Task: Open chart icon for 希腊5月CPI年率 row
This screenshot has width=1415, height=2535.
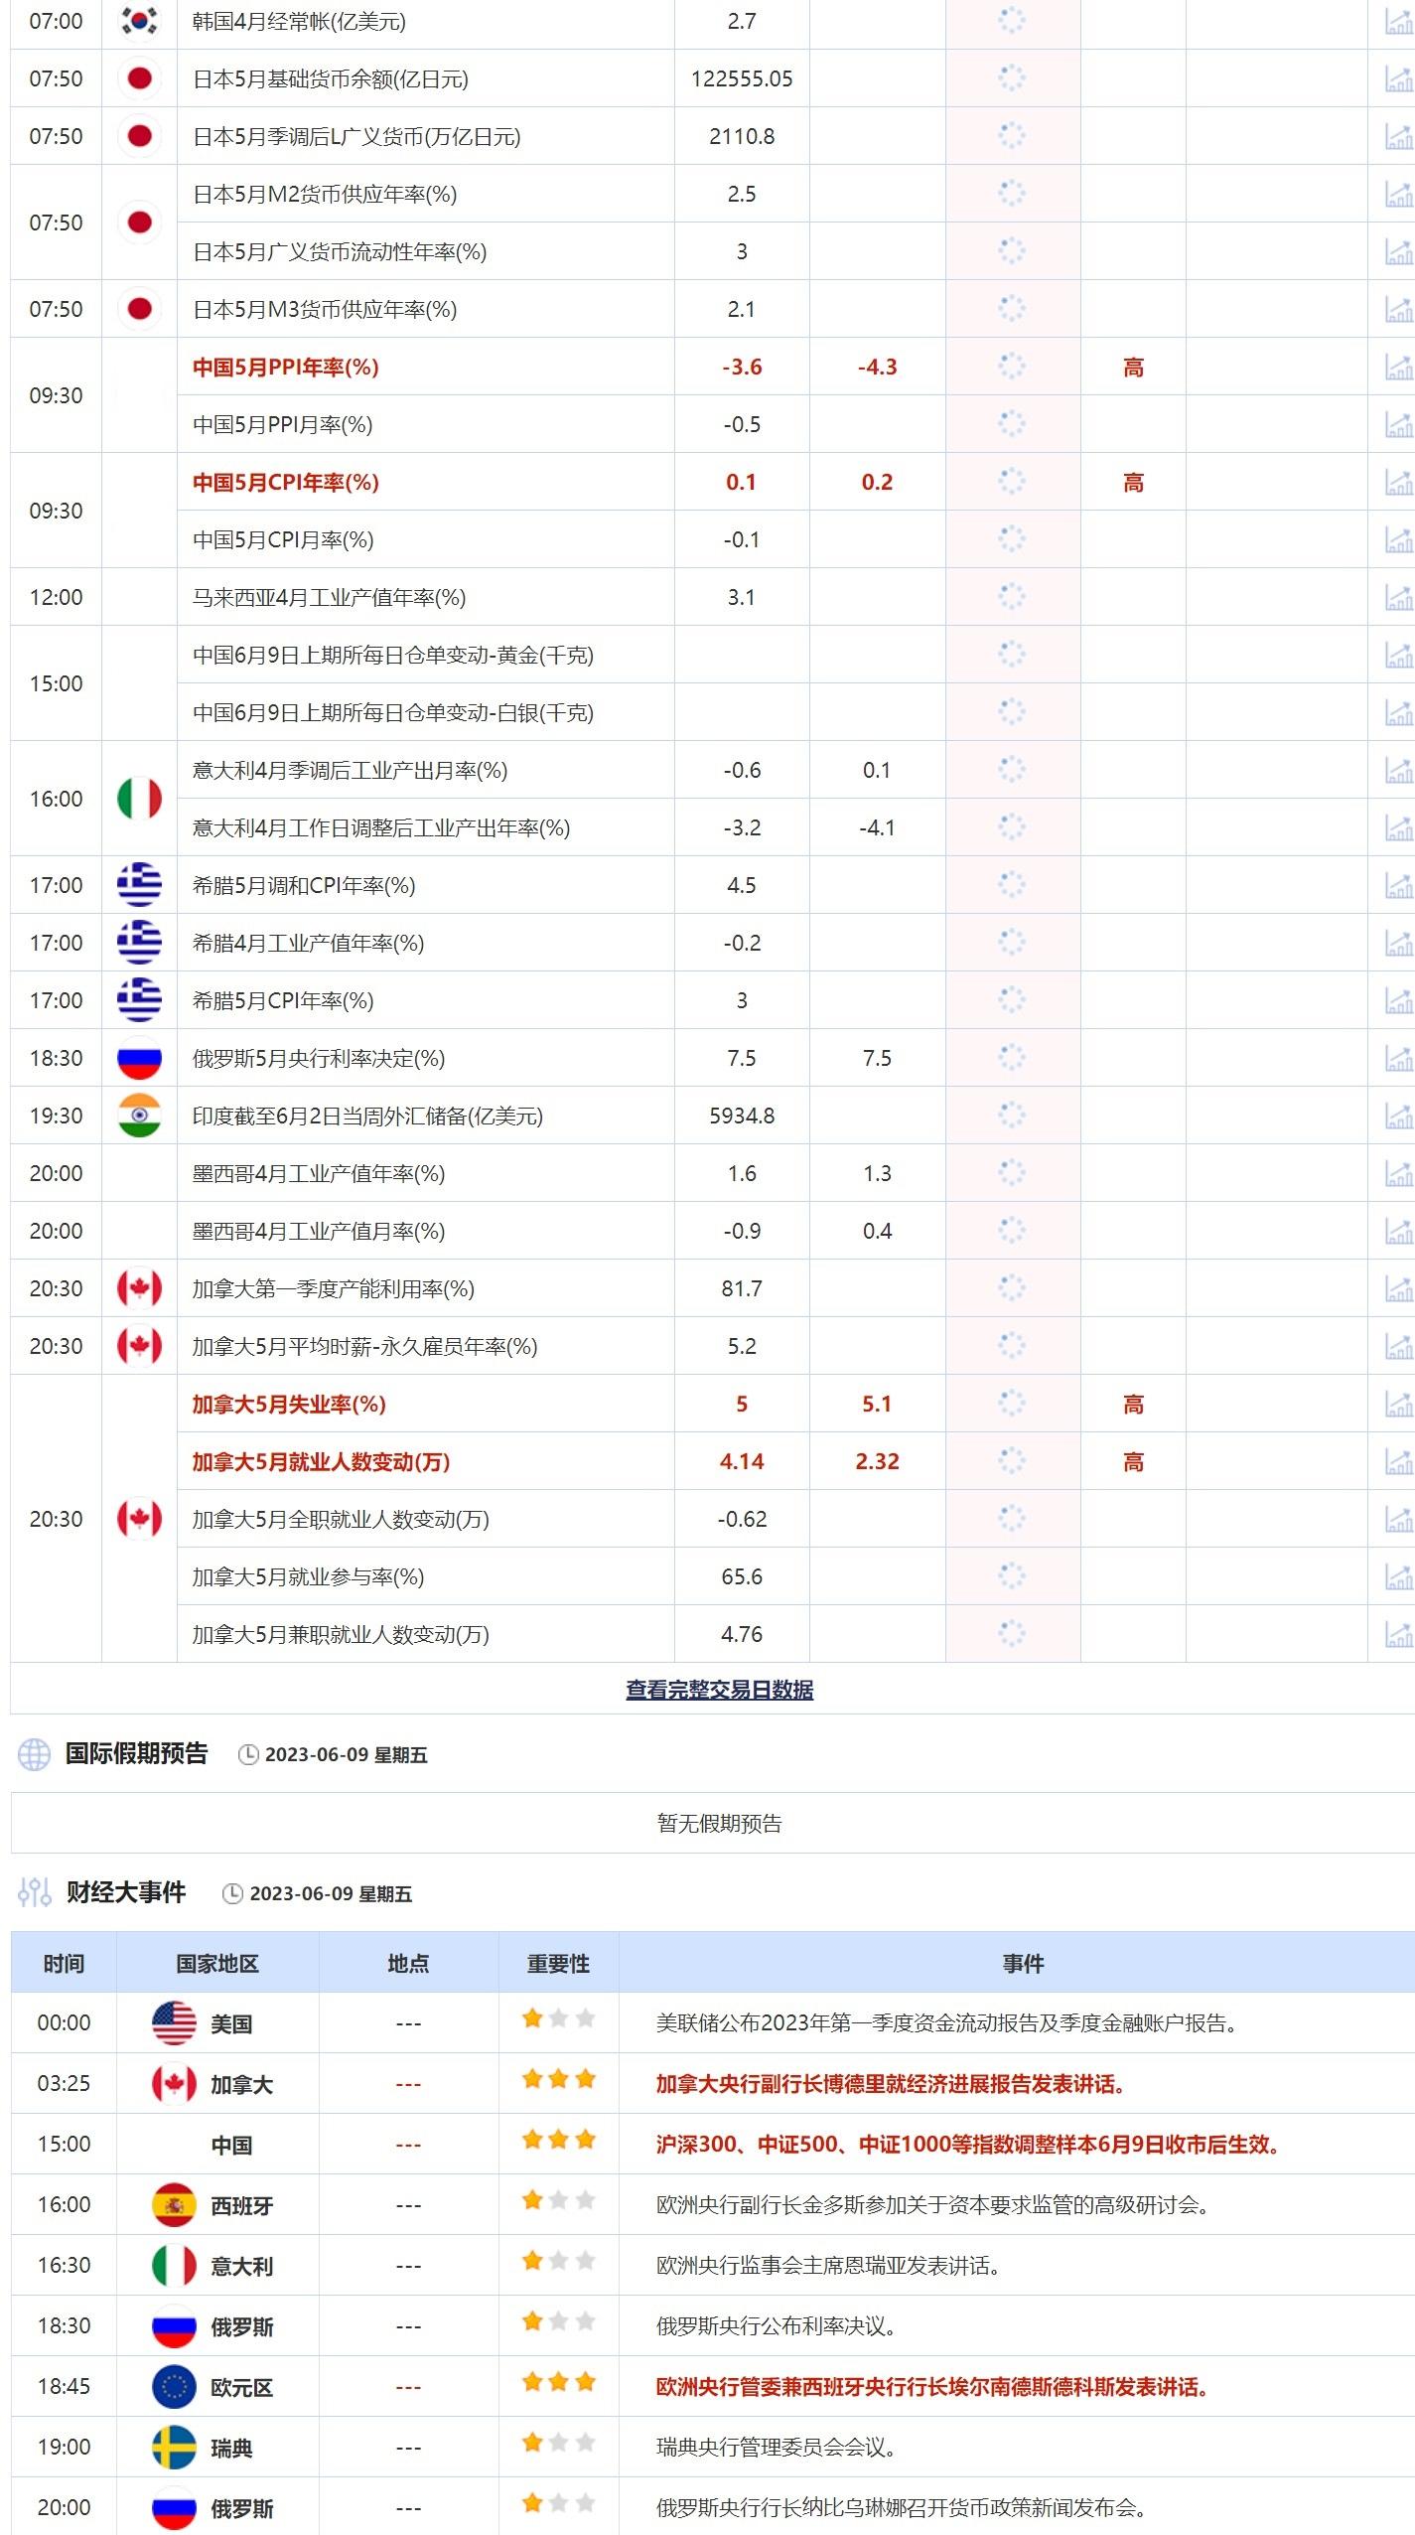Action: click(1398, 1001)
